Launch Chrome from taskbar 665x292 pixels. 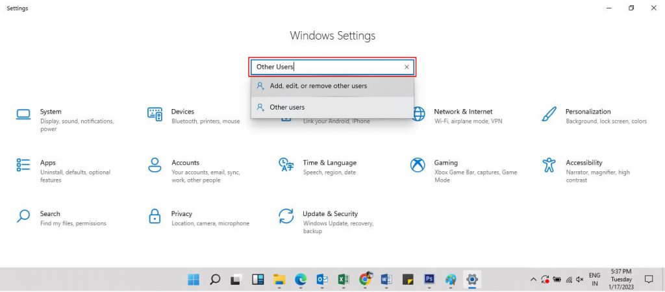click(x=365, y=278)
